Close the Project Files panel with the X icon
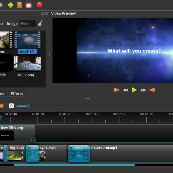Viewport: 173px width, 173px height. tap(46, 13)
